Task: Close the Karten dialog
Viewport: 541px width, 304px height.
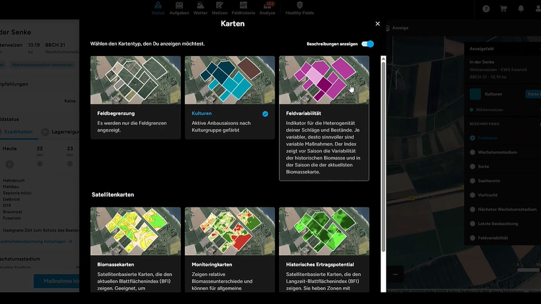Action: [x=378, y=24]
